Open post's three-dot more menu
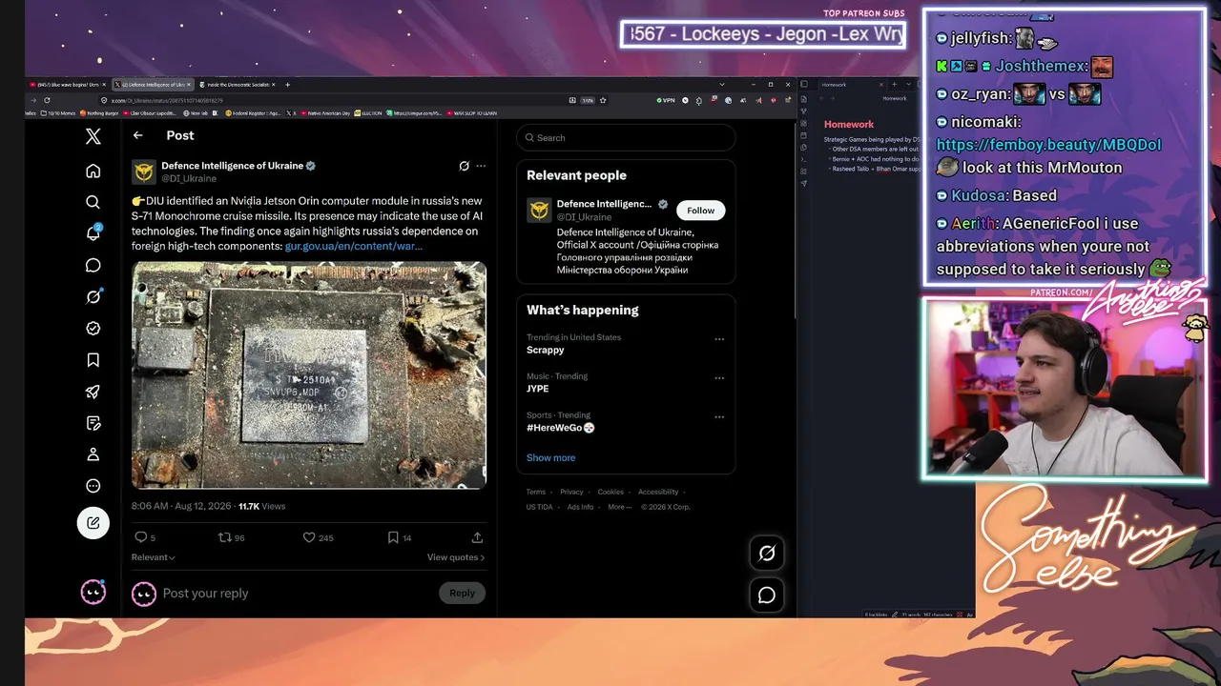Screen dimensions: 1221x686 (481, 166)
